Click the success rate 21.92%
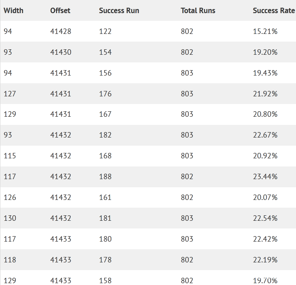The width and height of the screenshot is (296, 285). (265, 94)
